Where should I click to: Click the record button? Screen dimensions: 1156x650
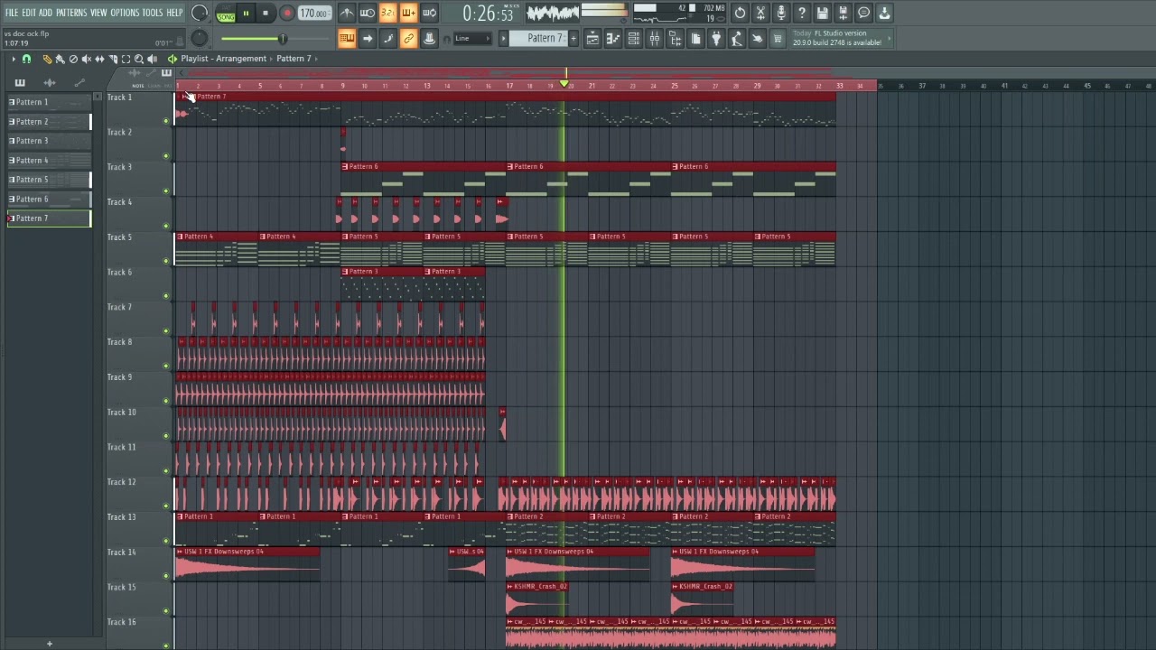pos(286,14)
